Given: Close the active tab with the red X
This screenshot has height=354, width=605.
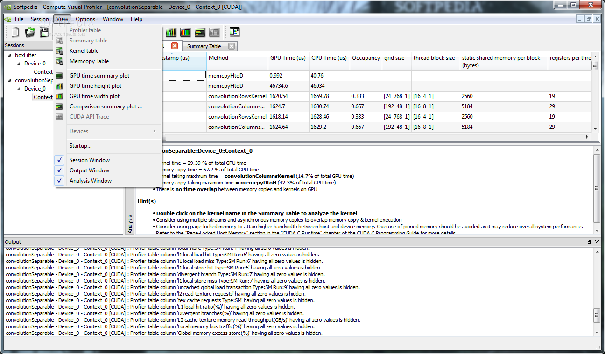Looking at the screenshot, I should (x=175, y=46).
